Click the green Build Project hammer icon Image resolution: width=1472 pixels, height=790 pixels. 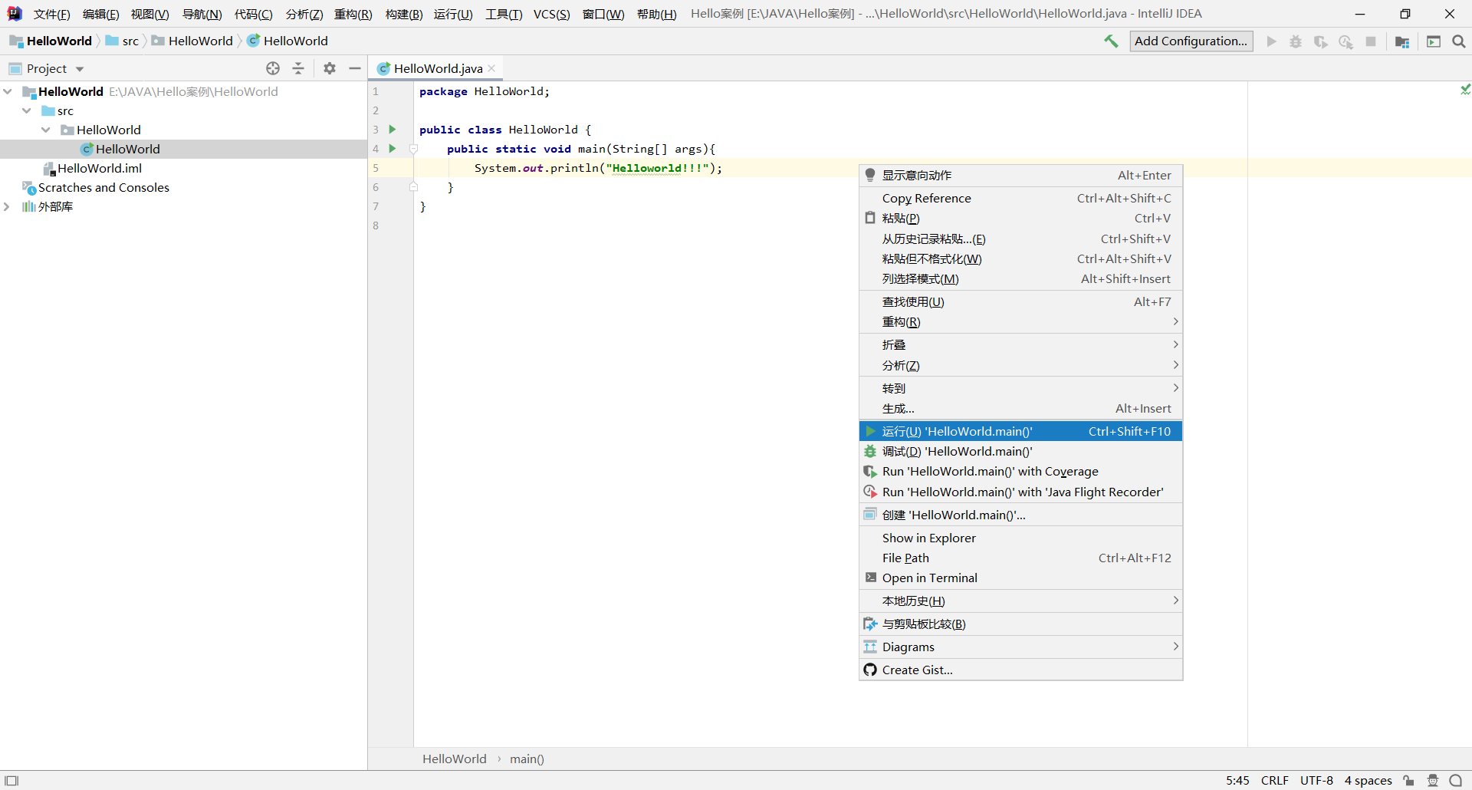click(1111, 41)
